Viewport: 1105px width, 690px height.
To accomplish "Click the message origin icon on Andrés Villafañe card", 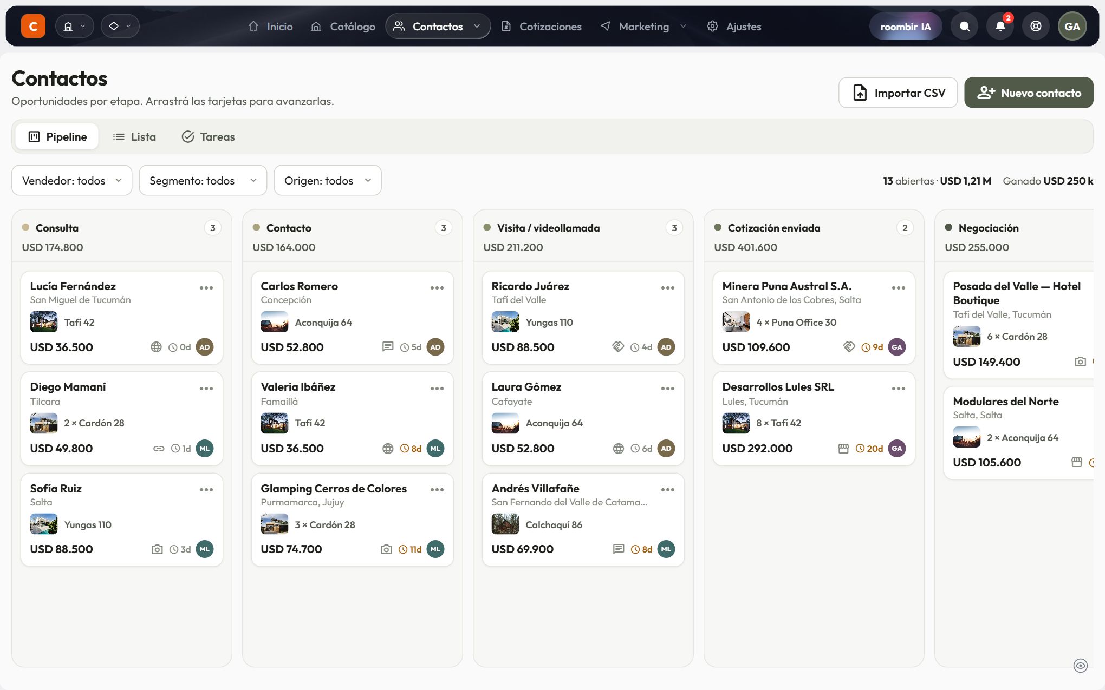I will pos(618,549).
